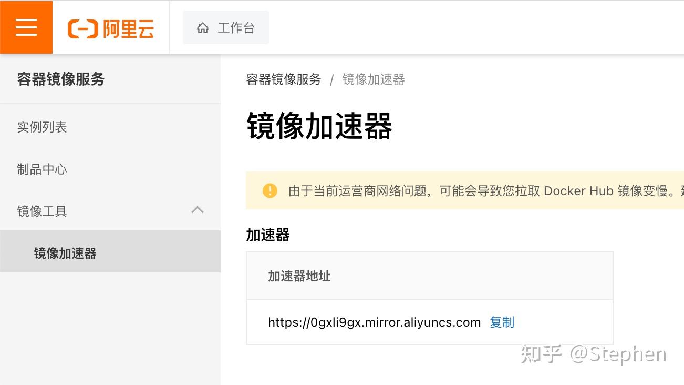
Task: Click the 镜像加速器 page title
Action: point(319,126)
